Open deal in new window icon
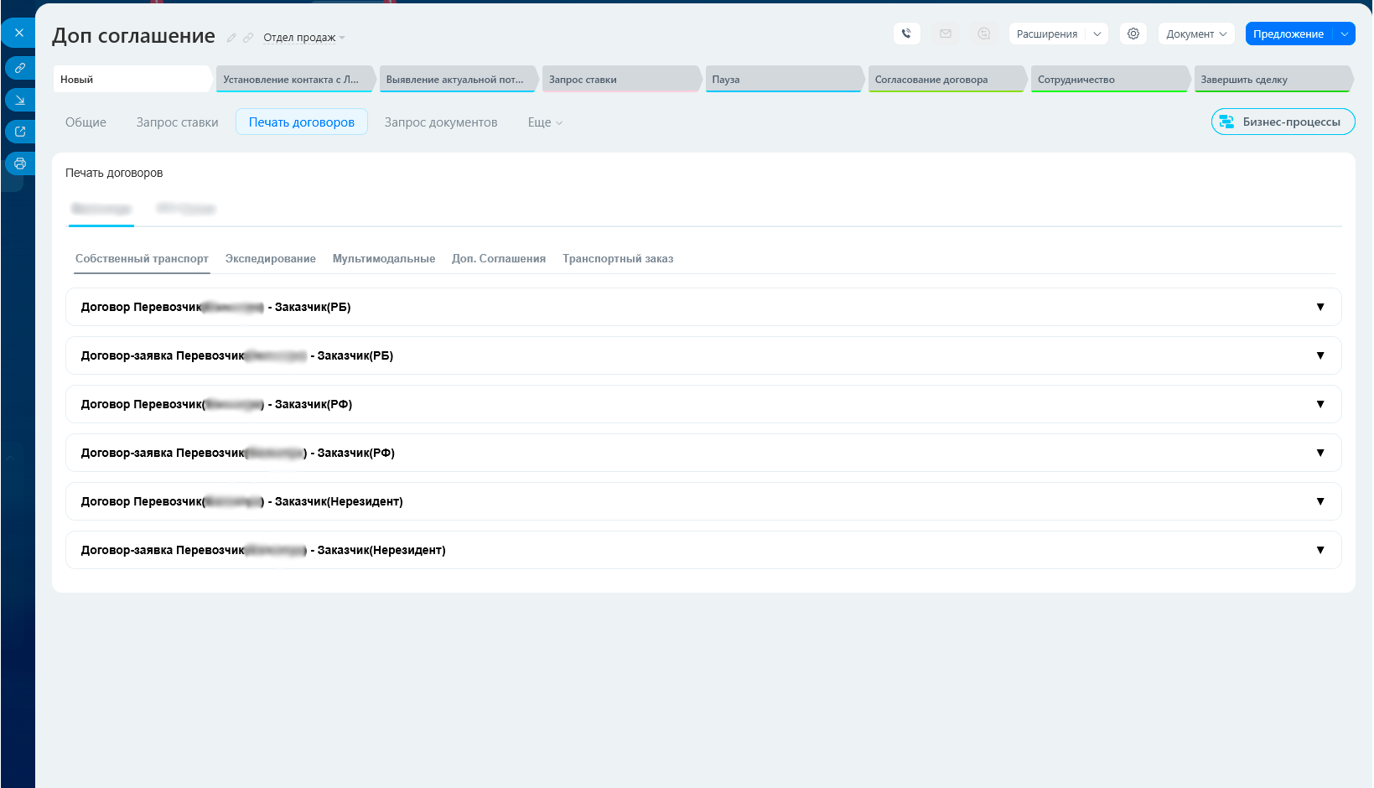This screenshot has height=788, width=1374. 20,132
